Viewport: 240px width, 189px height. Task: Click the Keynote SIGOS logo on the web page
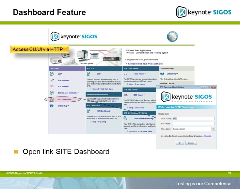click(74, 36)
